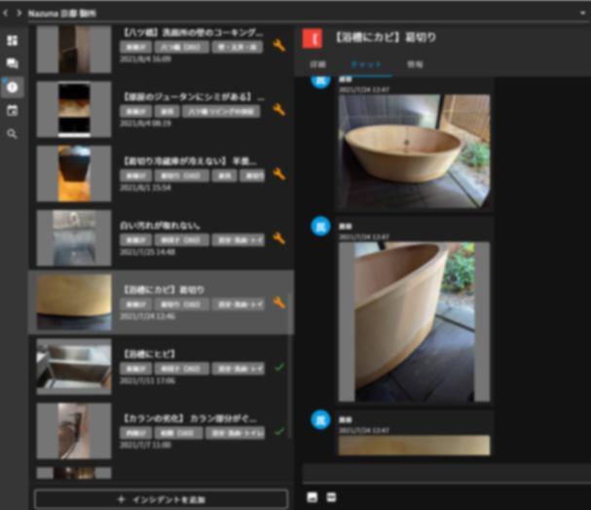This screenshot has width=591, height=510.
Task: Open the 白い汚れが取れない incident thumbnail
Action: pos(74,238)
